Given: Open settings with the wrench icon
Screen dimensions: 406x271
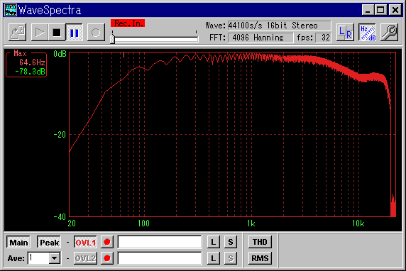Looking at the screenshot, I should click(389, 33).
